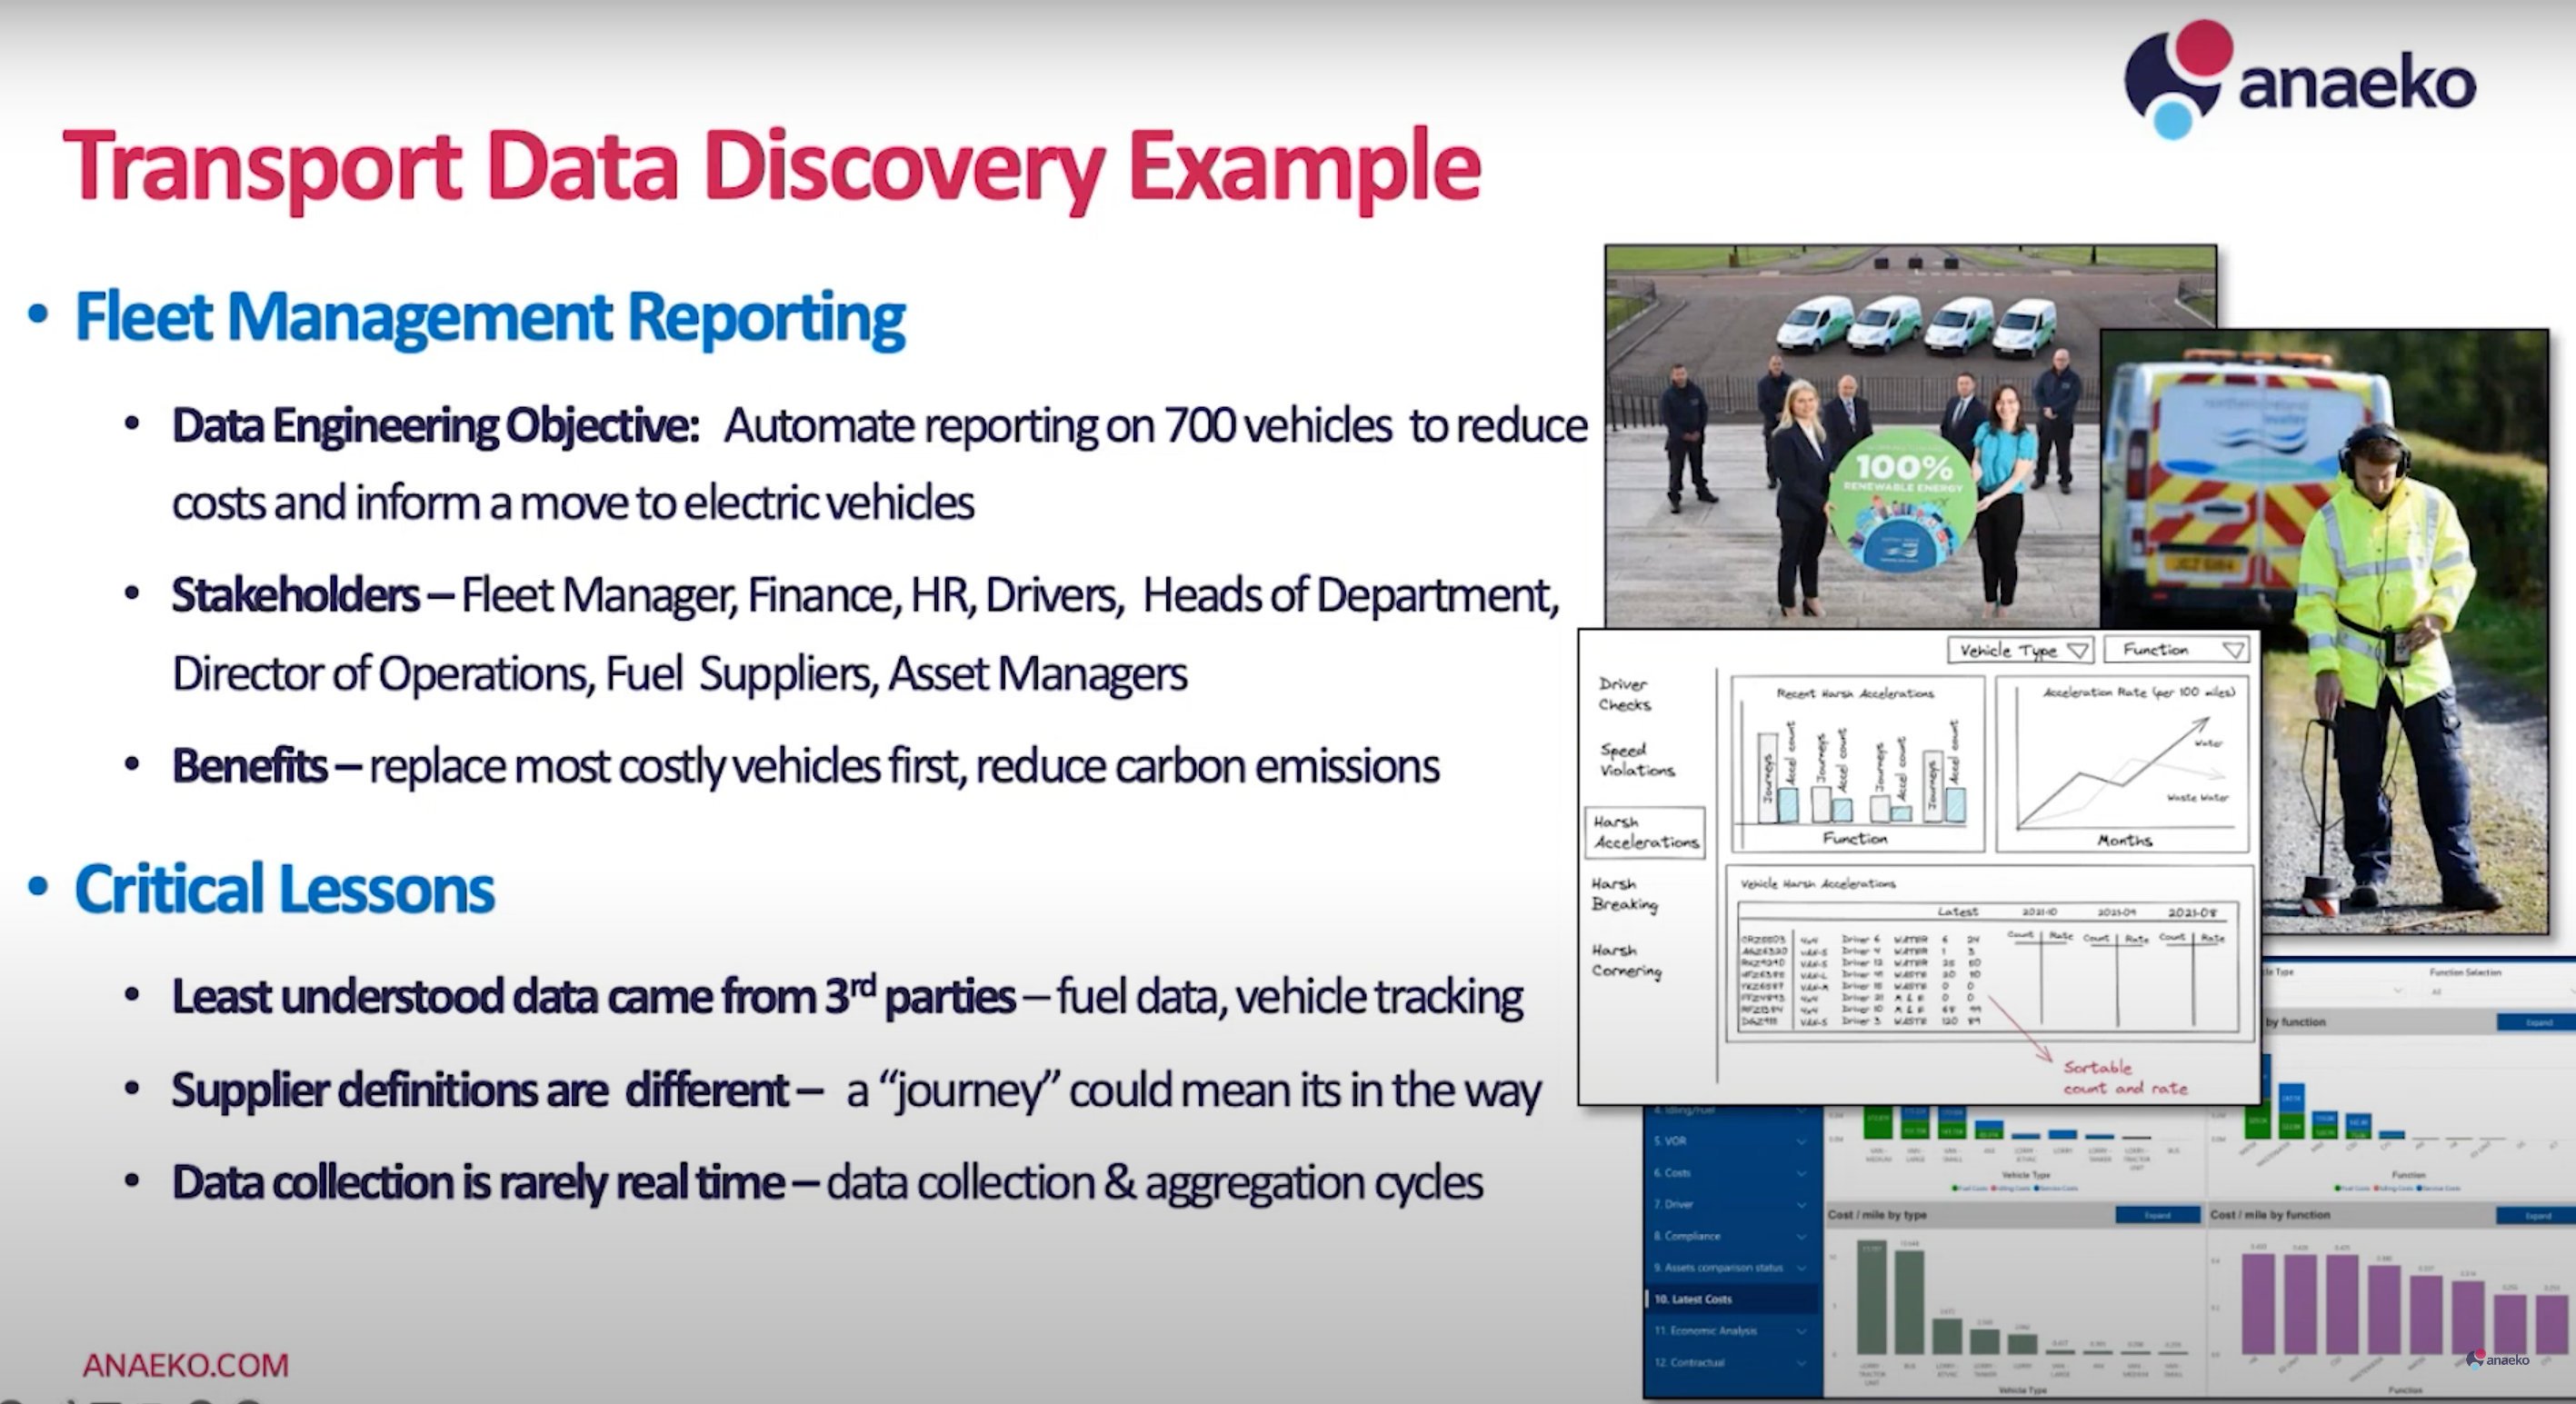This screenshot has width=2576, height=1404.
Task: Click Expand on the 'by function' chart header
Action: tap(2536, 1022)
